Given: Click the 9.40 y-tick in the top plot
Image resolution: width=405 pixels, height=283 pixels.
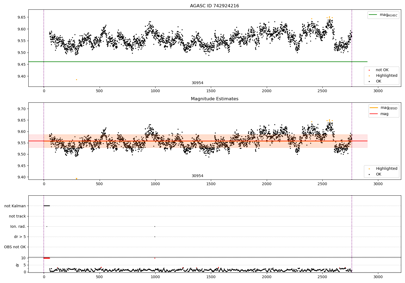Looking at the screenshot, I should point(21,76).
